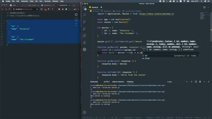This screenshot has height=119, width=212.
Task: Open the File menu
Action: pyautogui.click(x=13, y=1)
